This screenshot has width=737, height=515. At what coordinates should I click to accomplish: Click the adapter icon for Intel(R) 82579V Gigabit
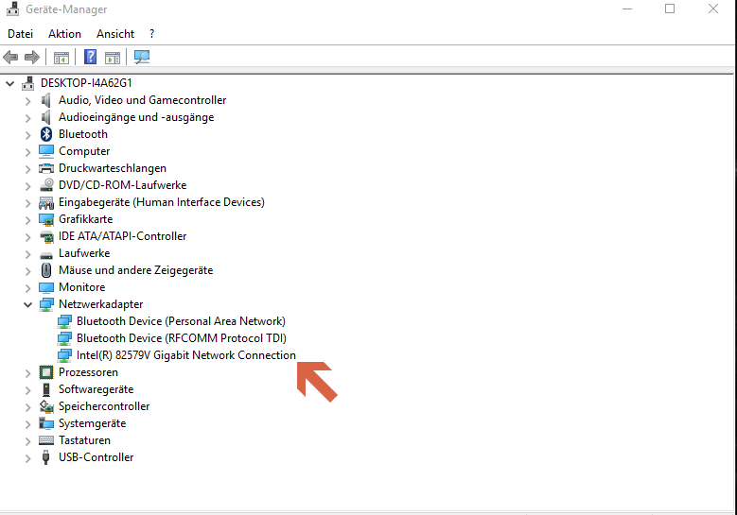tap(64, 355)
